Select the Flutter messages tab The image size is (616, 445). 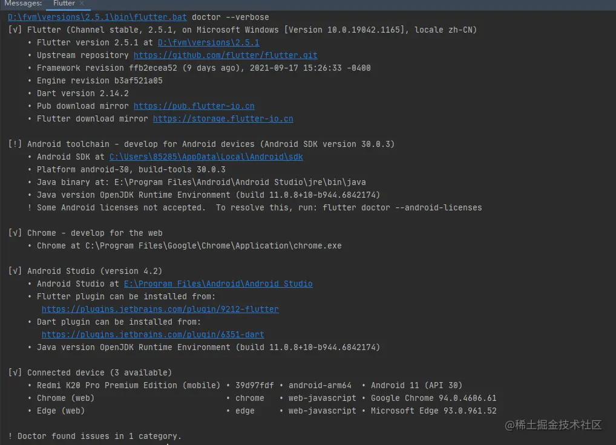64,4
